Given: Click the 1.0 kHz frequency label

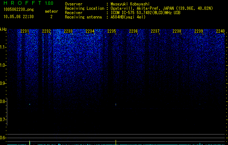Looking at the screenshot, I should click(3, 65).
